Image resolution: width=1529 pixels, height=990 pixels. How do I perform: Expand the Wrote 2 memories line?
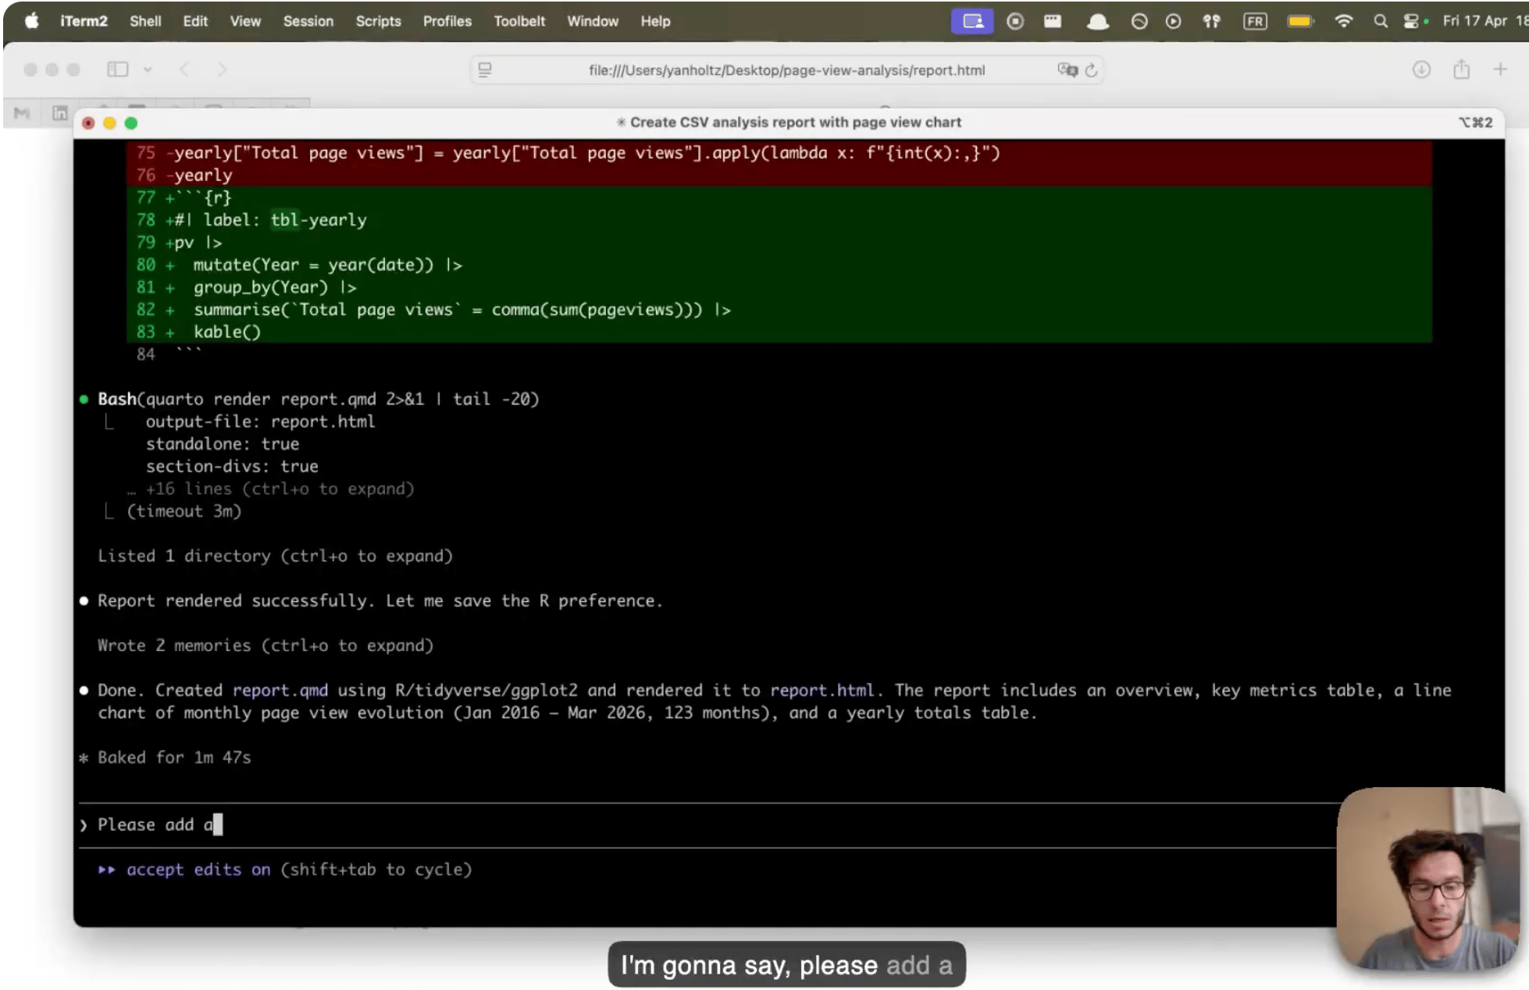click(x=265, y=646)
